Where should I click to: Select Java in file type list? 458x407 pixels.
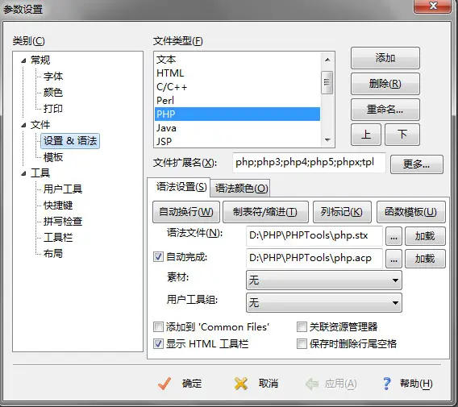click(x=237, y=128)
